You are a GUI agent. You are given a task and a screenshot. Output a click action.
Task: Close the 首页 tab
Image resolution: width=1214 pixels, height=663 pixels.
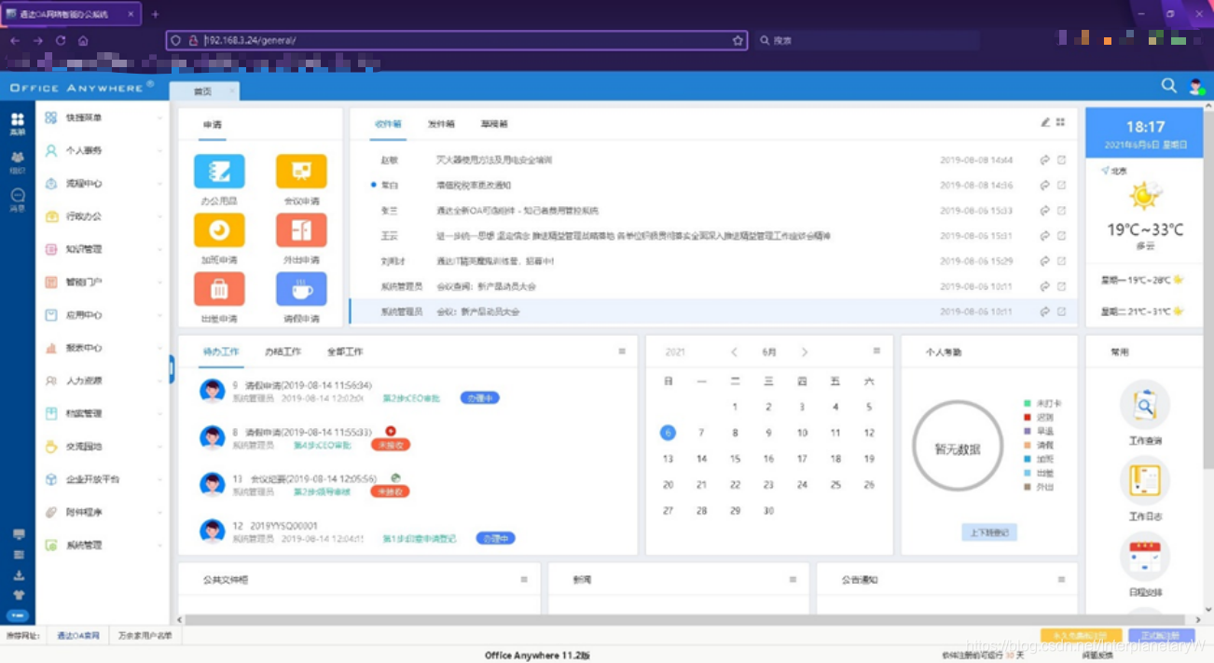pyautogui.click(x=232, y=91)
